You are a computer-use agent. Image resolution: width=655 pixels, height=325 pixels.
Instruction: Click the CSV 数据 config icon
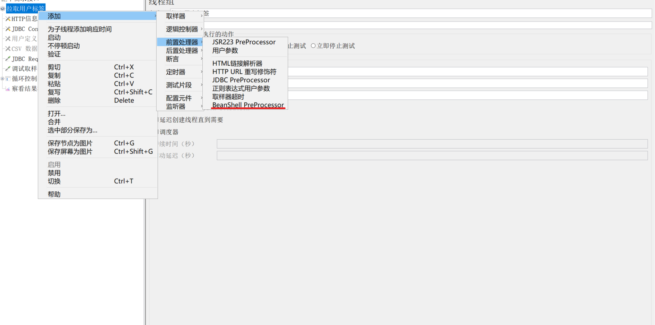click(x=8, y=49)
